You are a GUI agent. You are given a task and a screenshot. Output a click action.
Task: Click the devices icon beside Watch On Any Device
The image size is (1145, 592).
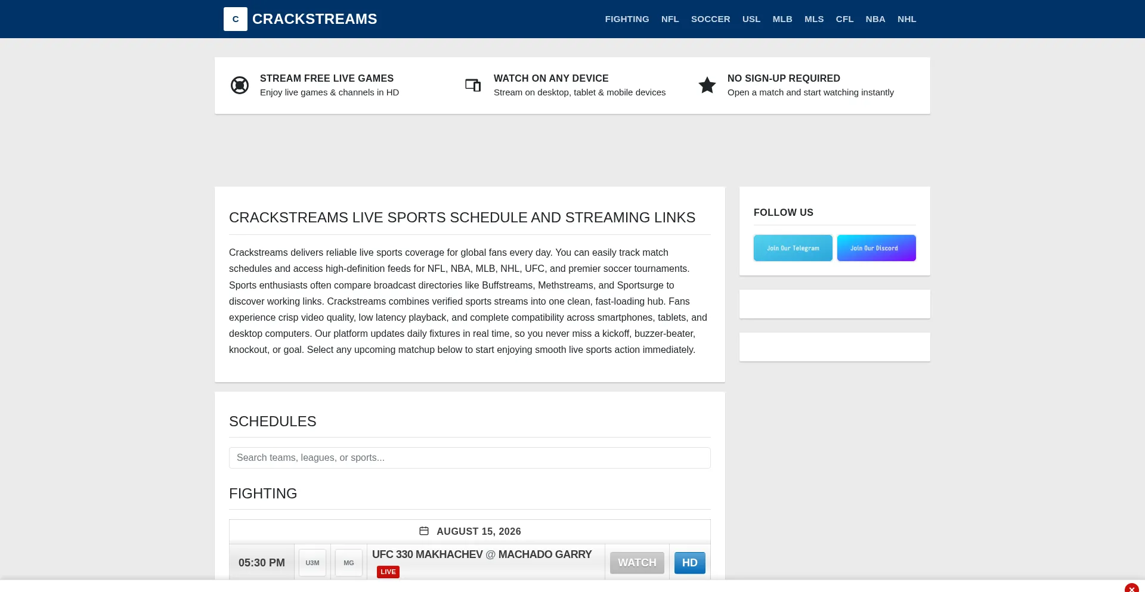pos(473,85)
